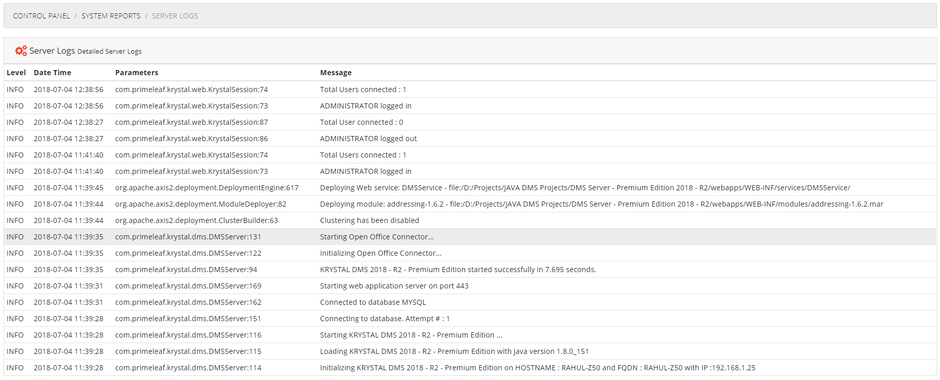Select Connecting to database. Attempt # : 1

tap(385, 319)
